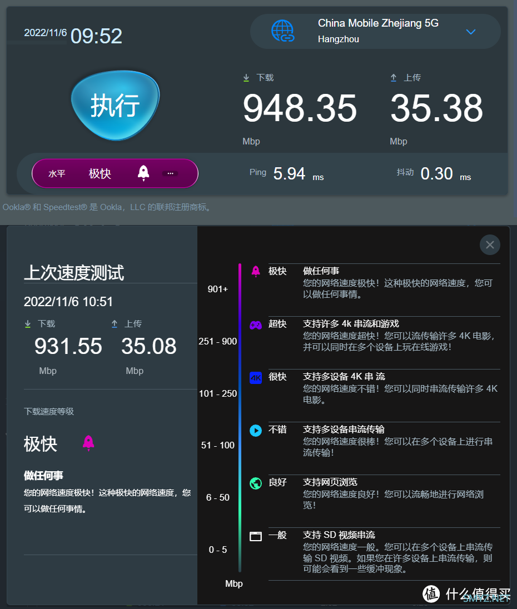The image size is (517, 609).
Task: Click the vertical gradient speed scale bar
Action: point(240,417)
